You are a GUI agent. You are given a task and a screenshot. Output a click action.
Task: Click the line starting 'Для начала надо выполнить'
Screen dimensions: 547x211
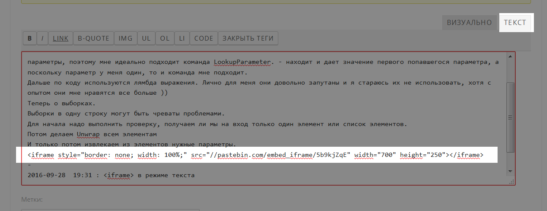click(x=218, y=124)
